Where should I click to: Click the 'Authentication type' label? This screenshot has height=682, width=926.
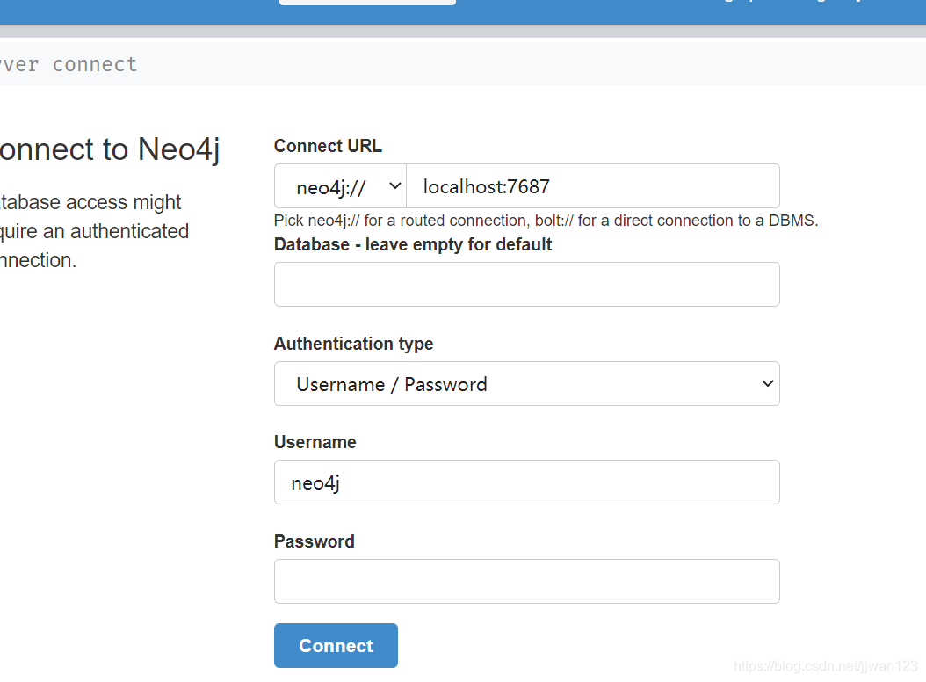(353, 344)
